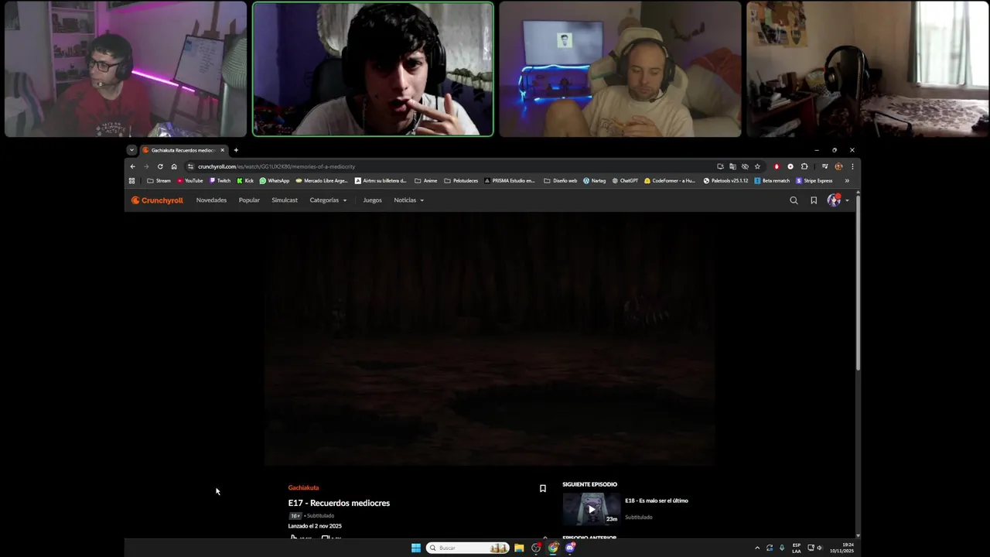
Task: Open Simulcast in Crunchyroll nav
Action: [x=285, y=200]
